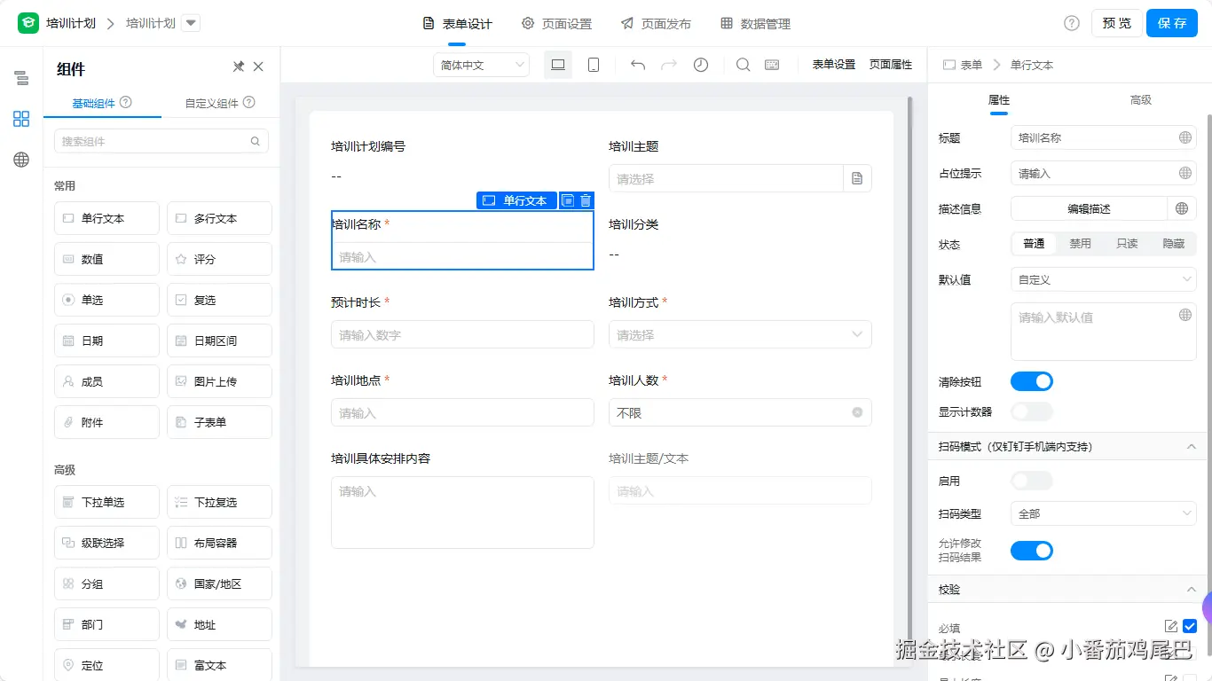The width and height of the screenshot is (1212, 681).
Task: Click globe icon beside 编辑描述 button
Action: point(1182,208)
